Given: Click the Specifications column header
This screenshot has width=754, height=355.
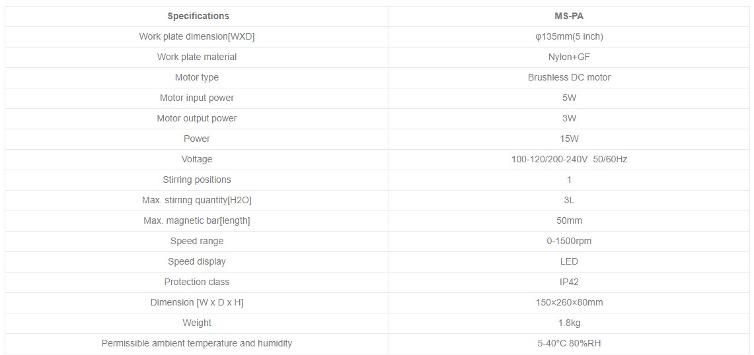Looking at the screenshot, I should pos(198,16).
